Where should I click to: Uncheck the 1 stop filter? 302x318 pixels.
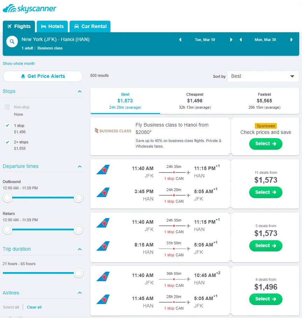coord(7,126)
